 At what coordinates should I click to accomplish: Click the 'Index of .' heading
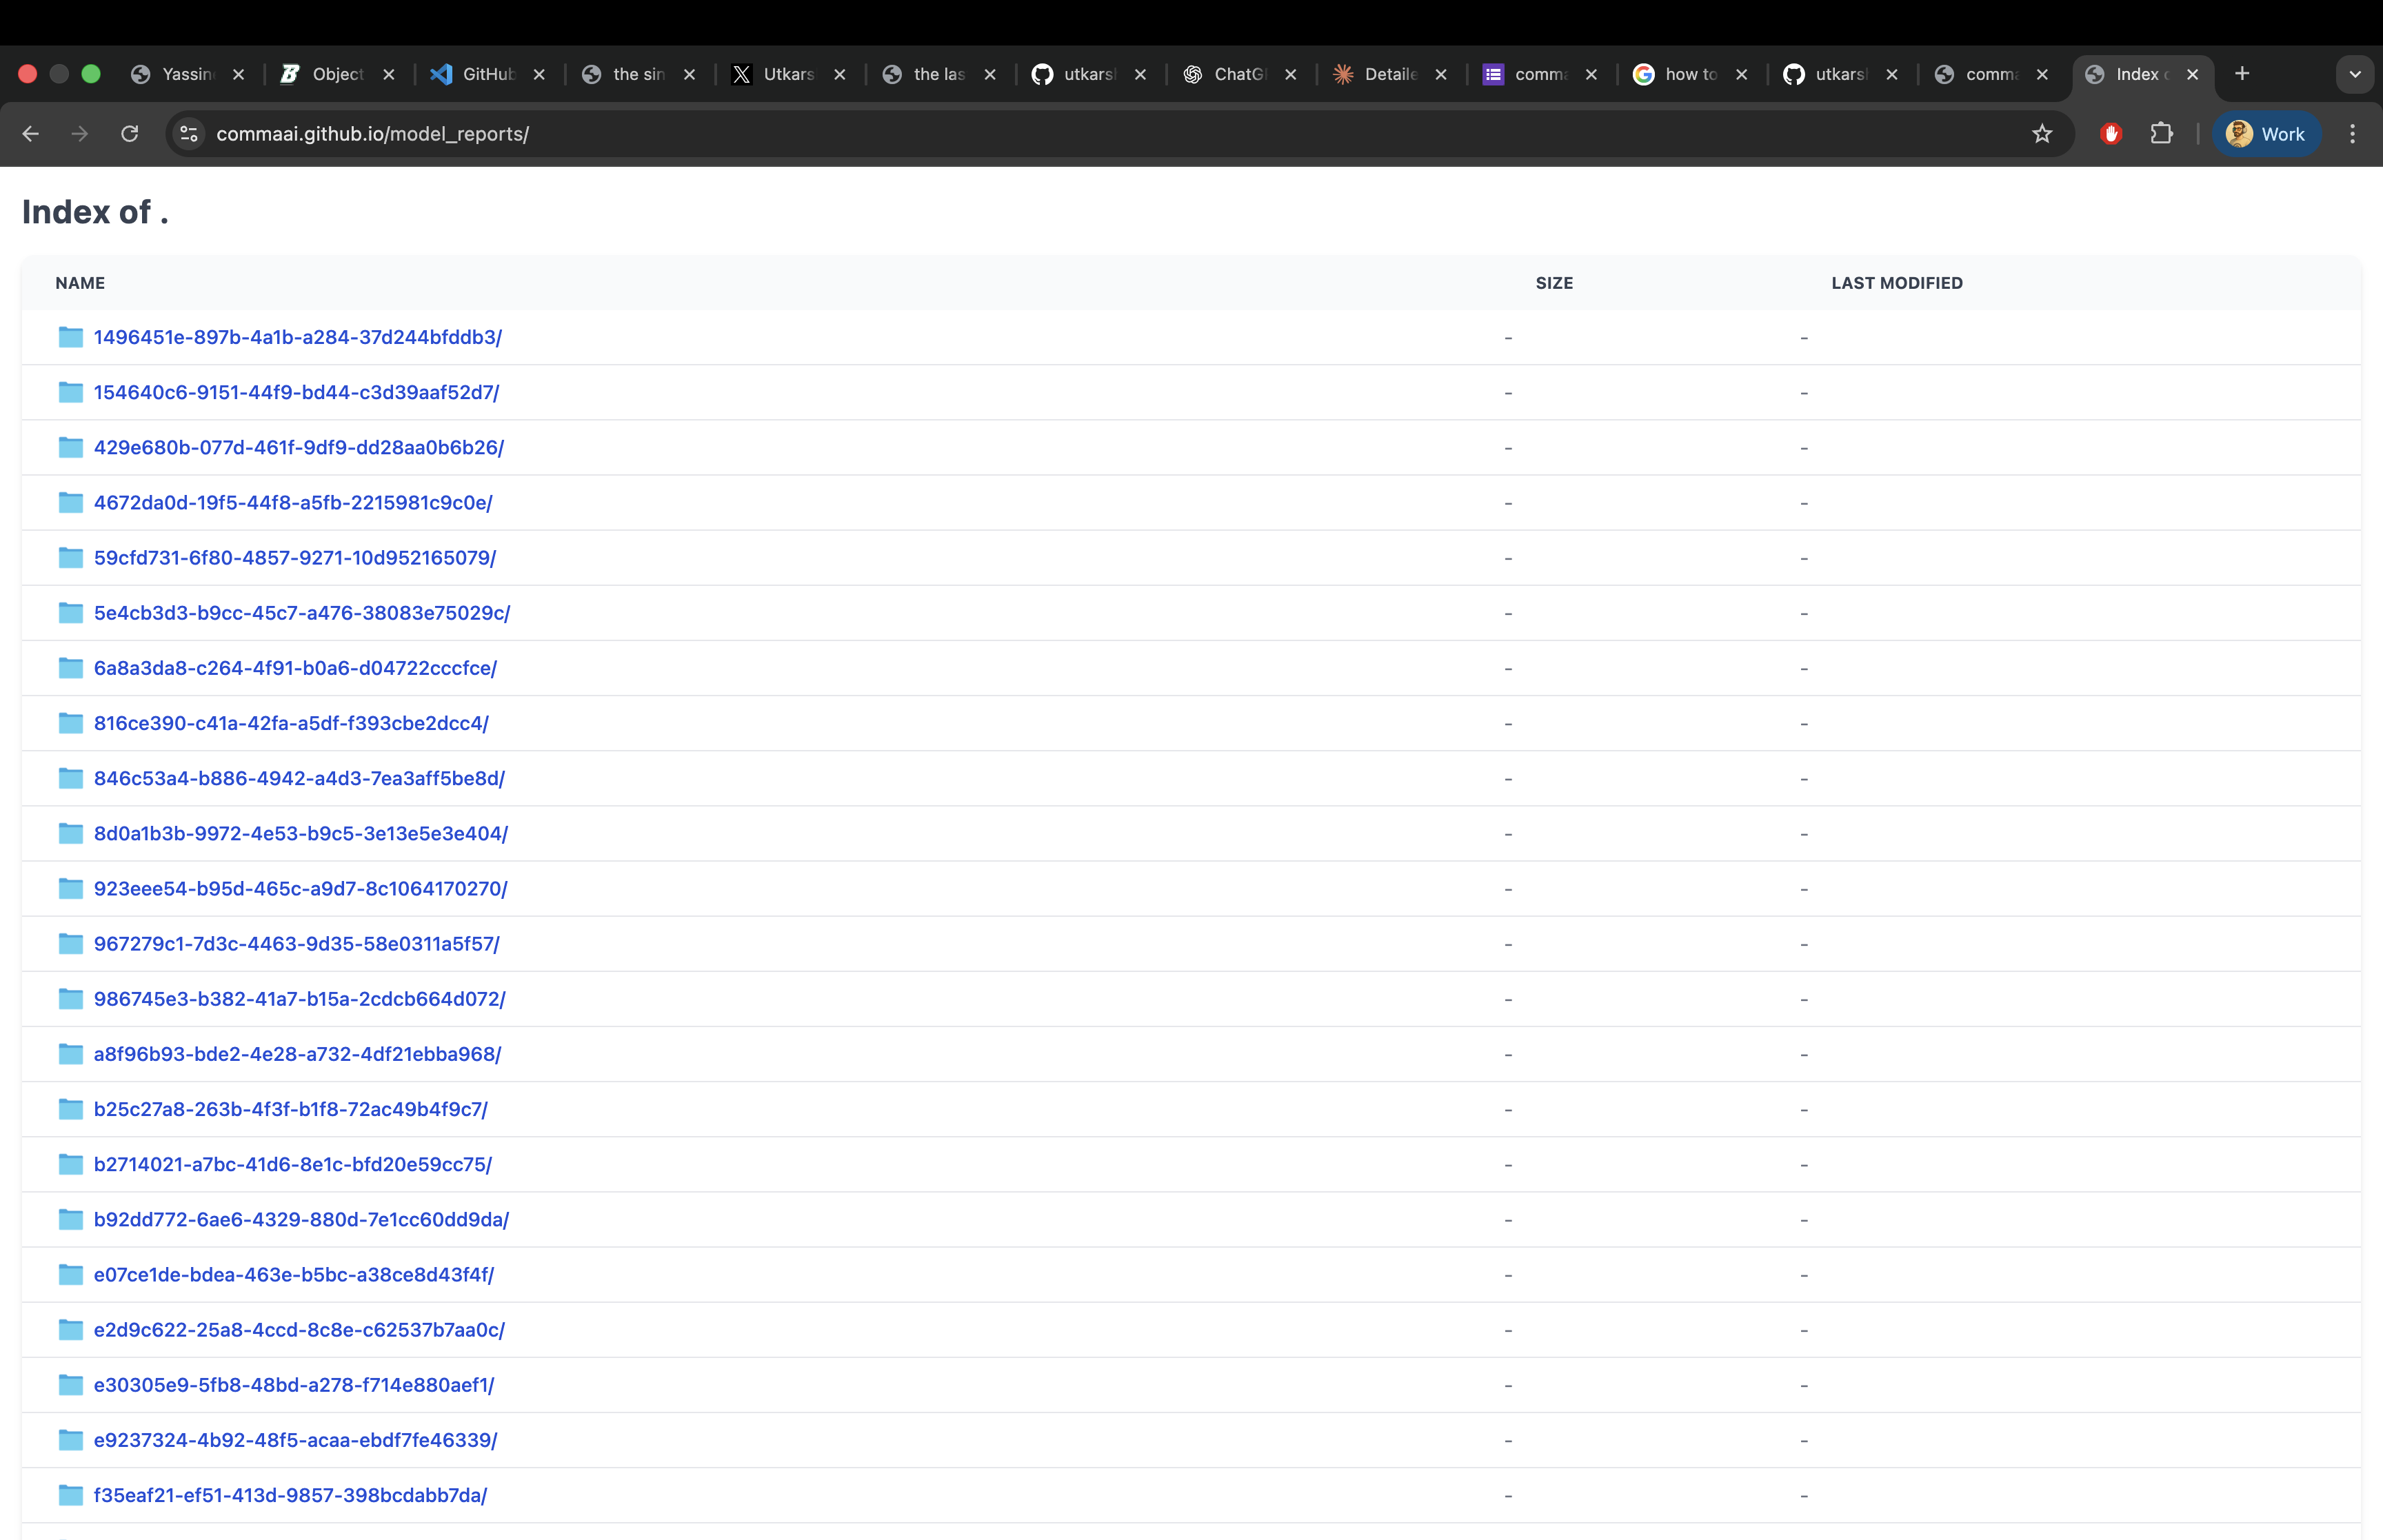(95, 212)
